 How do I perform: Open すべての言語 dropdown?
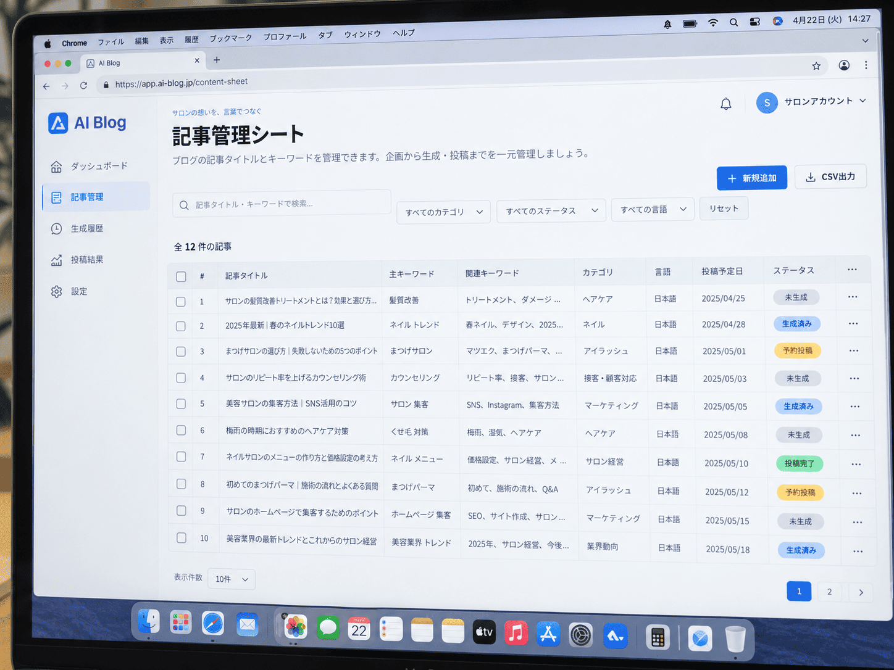[x=653, y=209]
